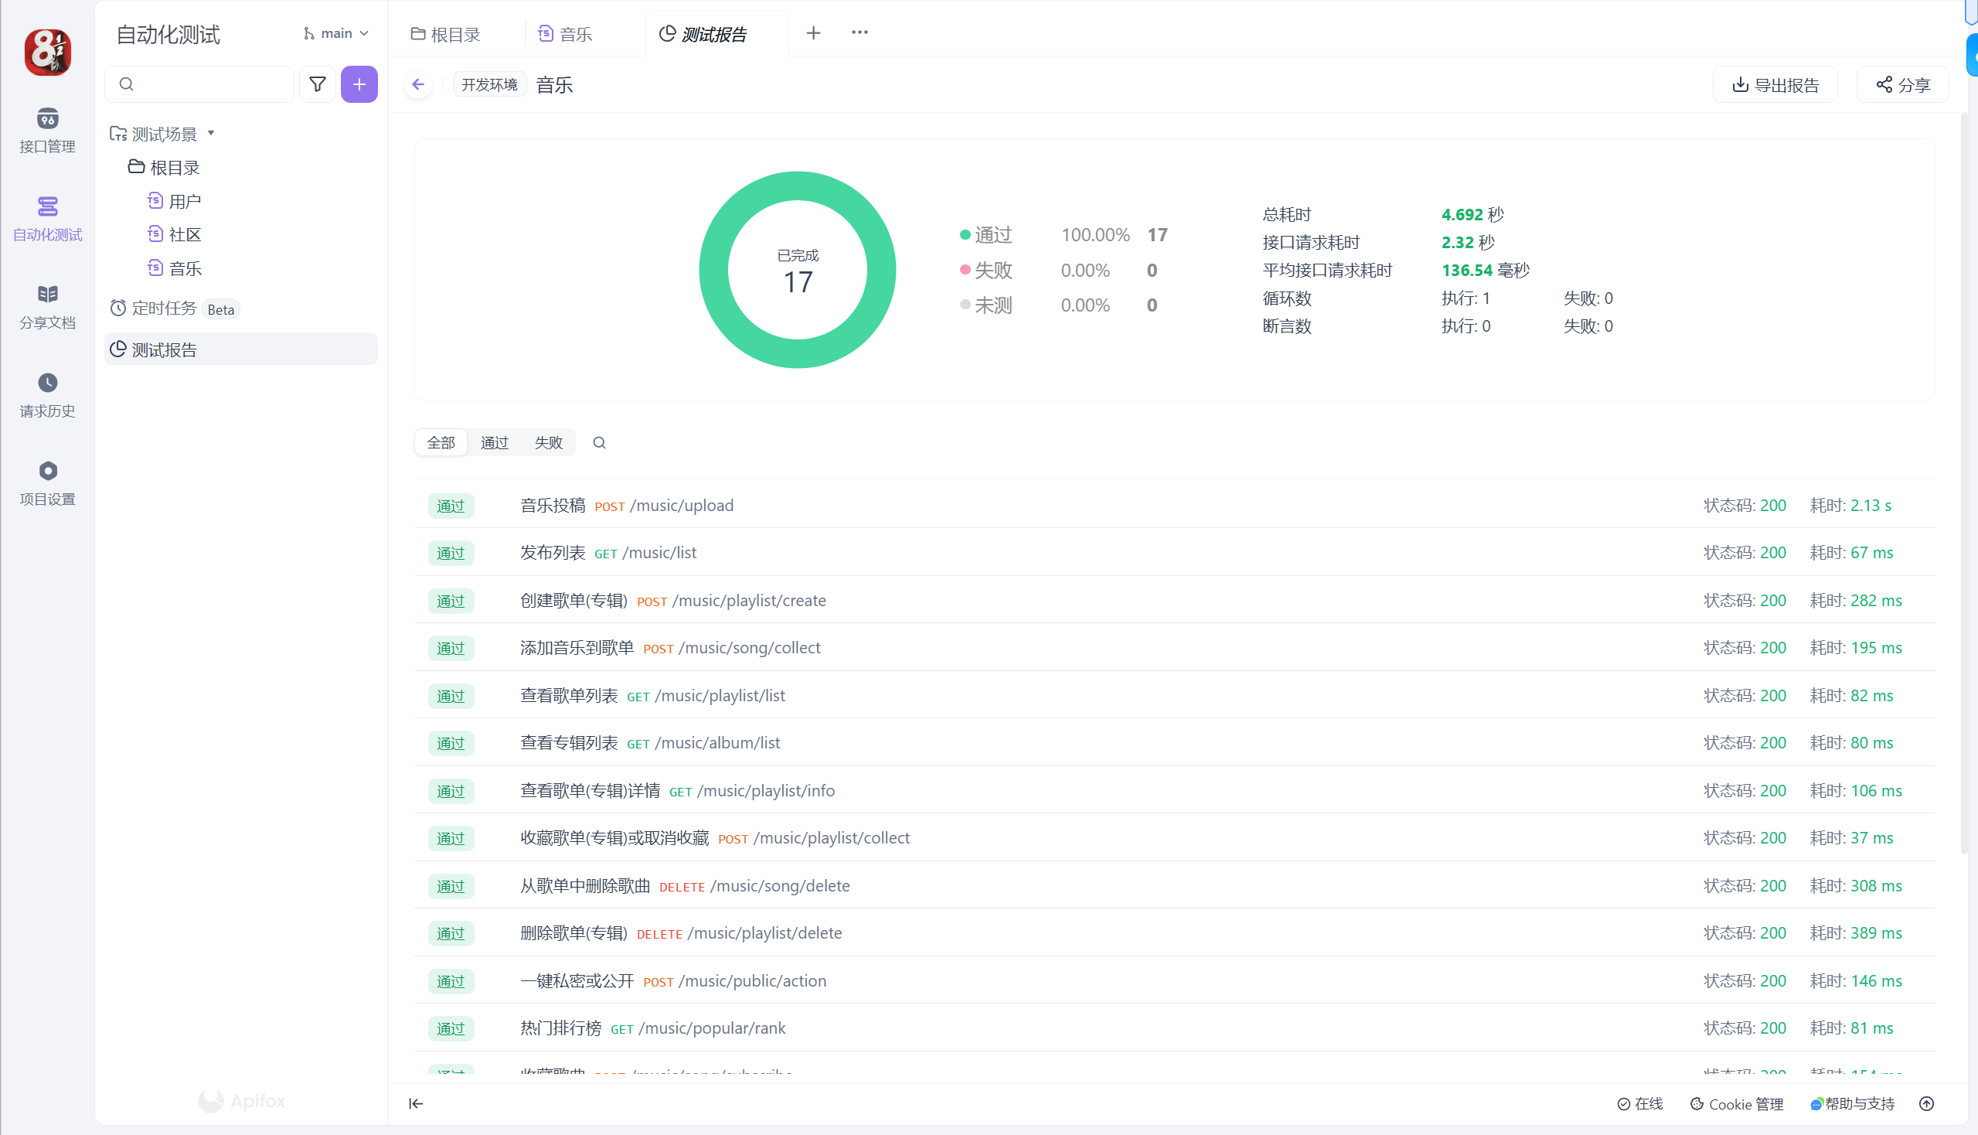Click the back arrow beside 开发环境

click(x=418, y=84)
